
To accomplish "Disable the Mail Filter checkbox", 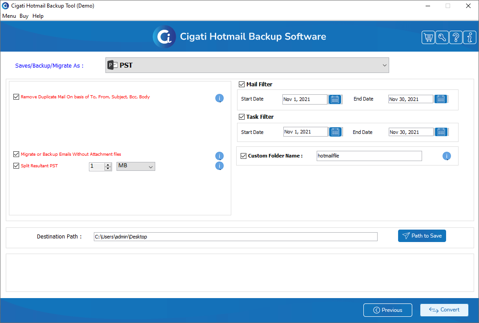I will click(x=242, y=85).
